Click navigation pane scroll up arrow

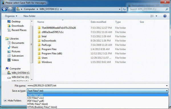pos(32,21)
